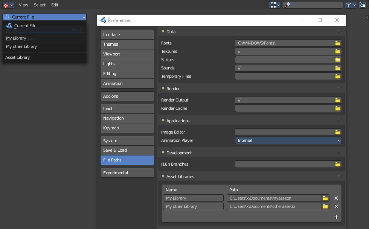The image size is (369, 229).
Task: Browse folder for Render Output path
Action: [x=338, y=100]
